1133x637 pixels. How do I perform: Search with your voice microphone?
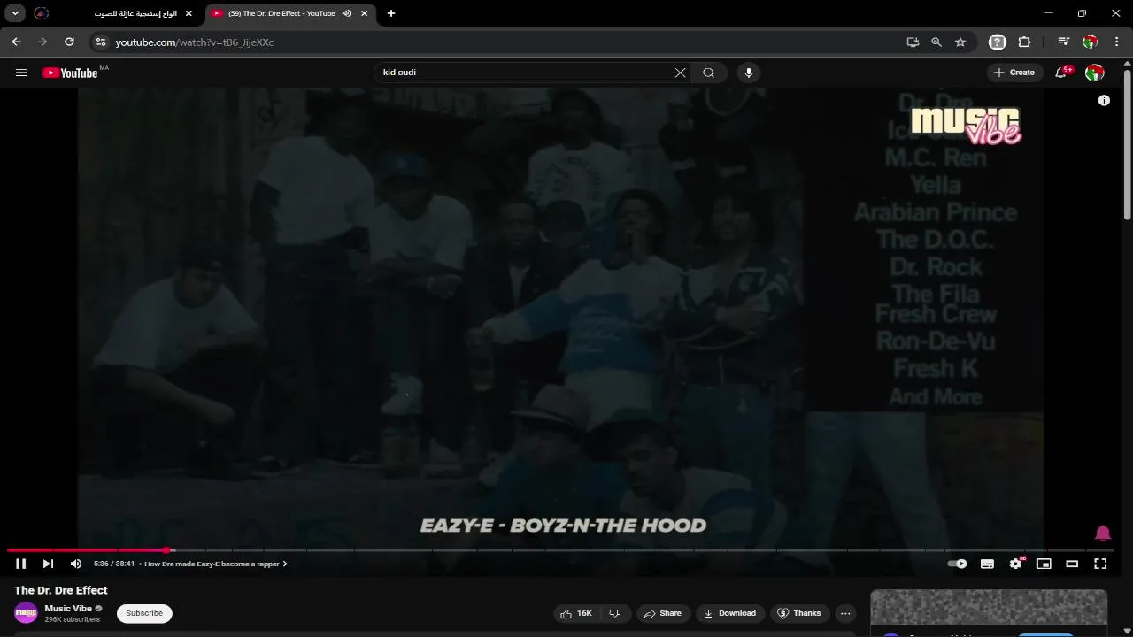[x=749, y=73]
